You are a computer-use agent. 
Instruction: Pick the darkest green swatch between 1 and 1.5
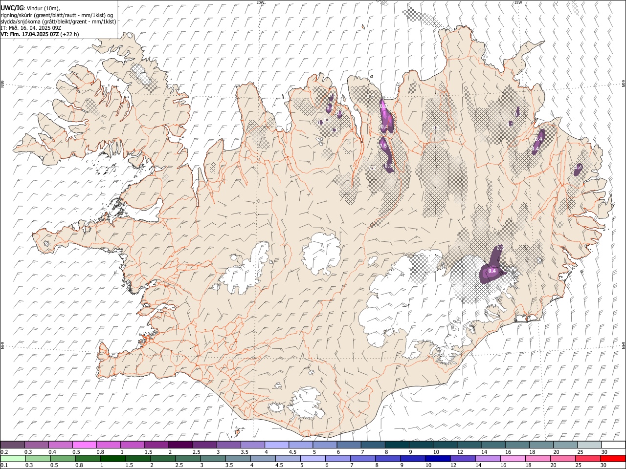pos(113,458)
